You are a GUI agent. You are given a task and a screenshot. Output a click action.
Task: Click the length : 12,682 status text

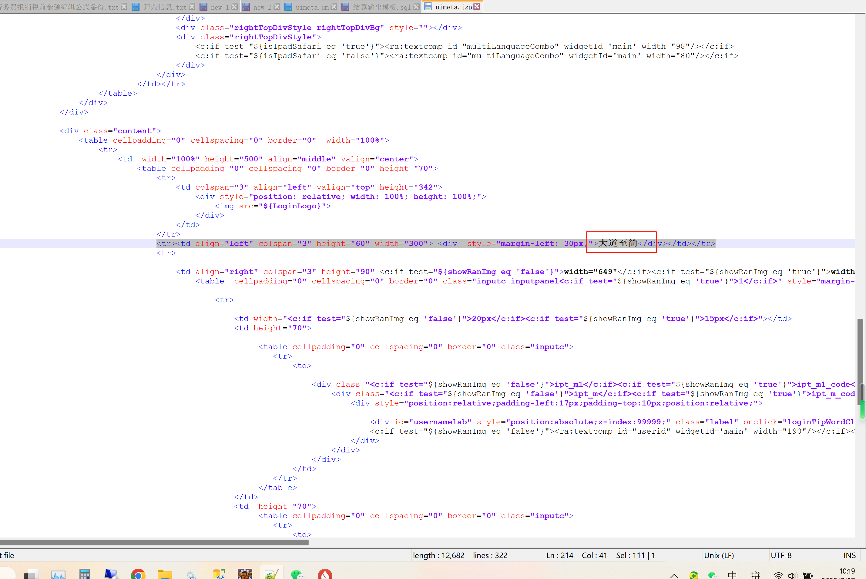(438, 555)
